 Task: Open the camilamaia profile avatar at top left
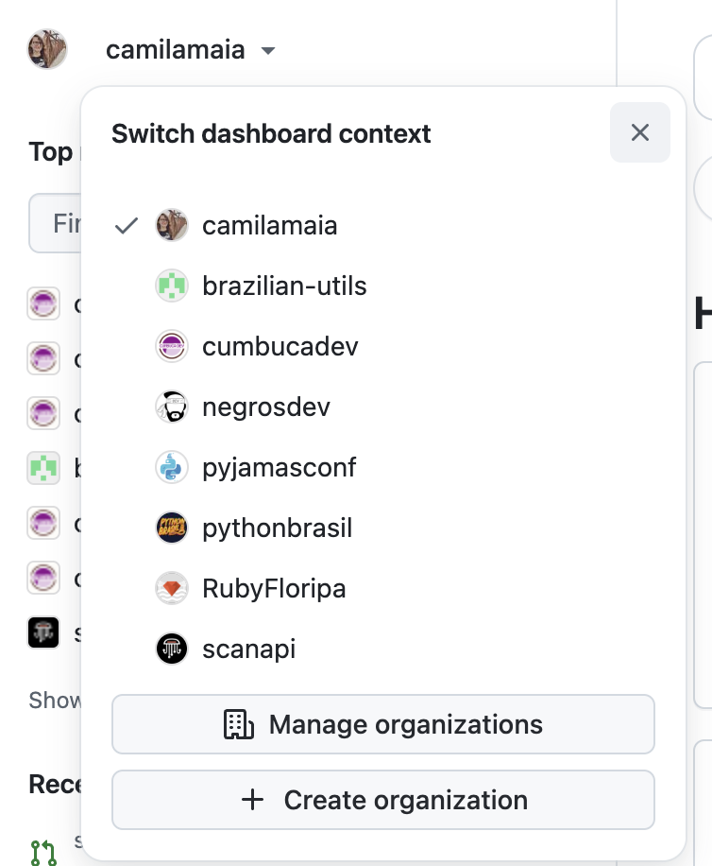tap(47, 49)
